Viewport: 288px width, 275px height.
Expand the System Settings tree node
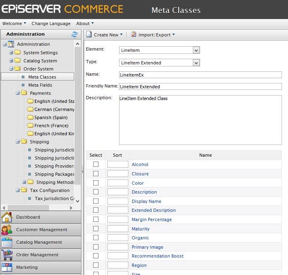tap(11, 53)
